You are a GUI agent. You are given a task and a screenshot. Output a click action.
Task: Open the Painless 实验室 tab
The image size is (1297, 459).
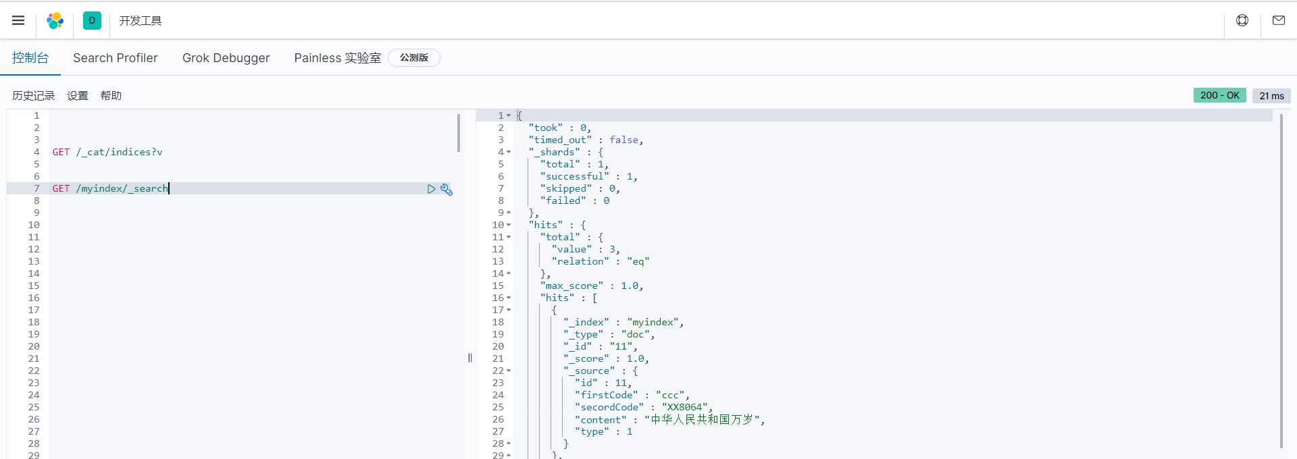click(x=338, y=58)
